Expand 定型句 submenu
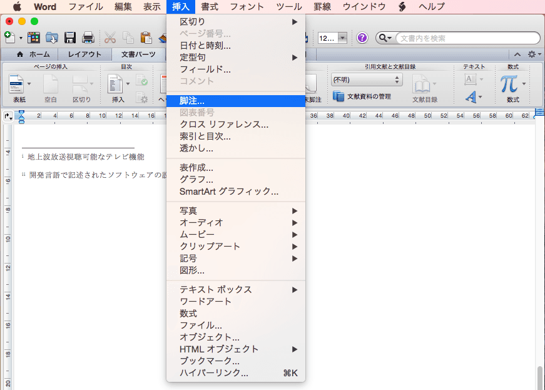 click(236, 58)
